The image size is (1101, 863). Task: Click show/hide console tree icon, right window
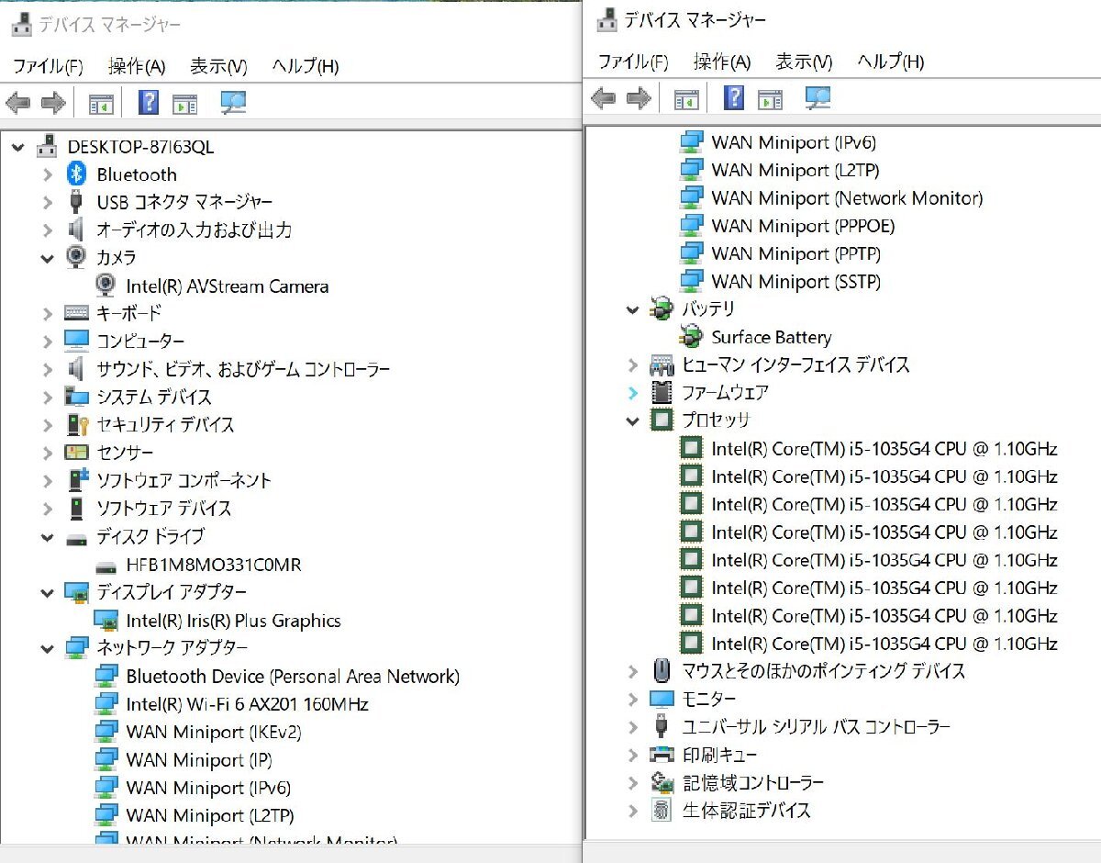click(x=686, y=99)
